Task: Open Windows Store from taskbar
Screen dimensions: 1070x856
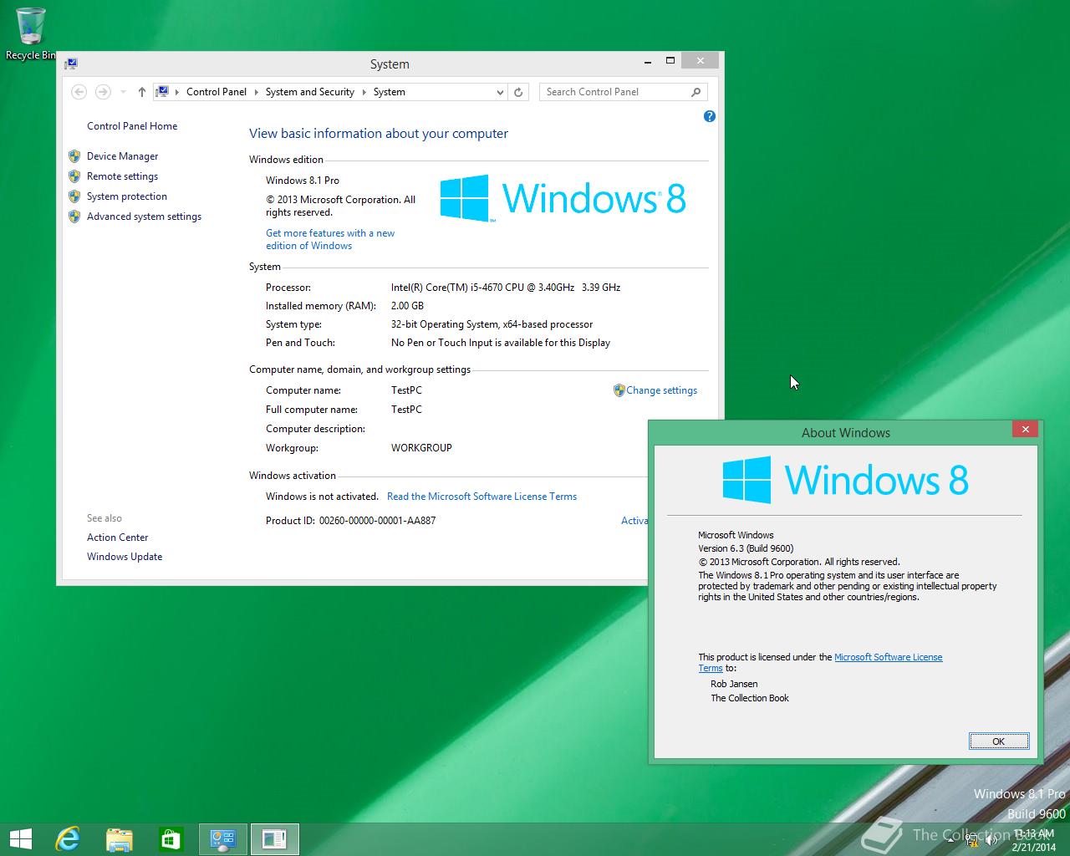Action: click(x=171, y=838)
